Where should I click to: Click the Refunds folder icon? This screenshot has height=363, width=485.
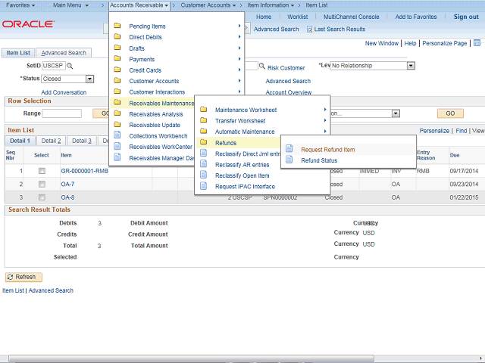click(x=203, y=142)
